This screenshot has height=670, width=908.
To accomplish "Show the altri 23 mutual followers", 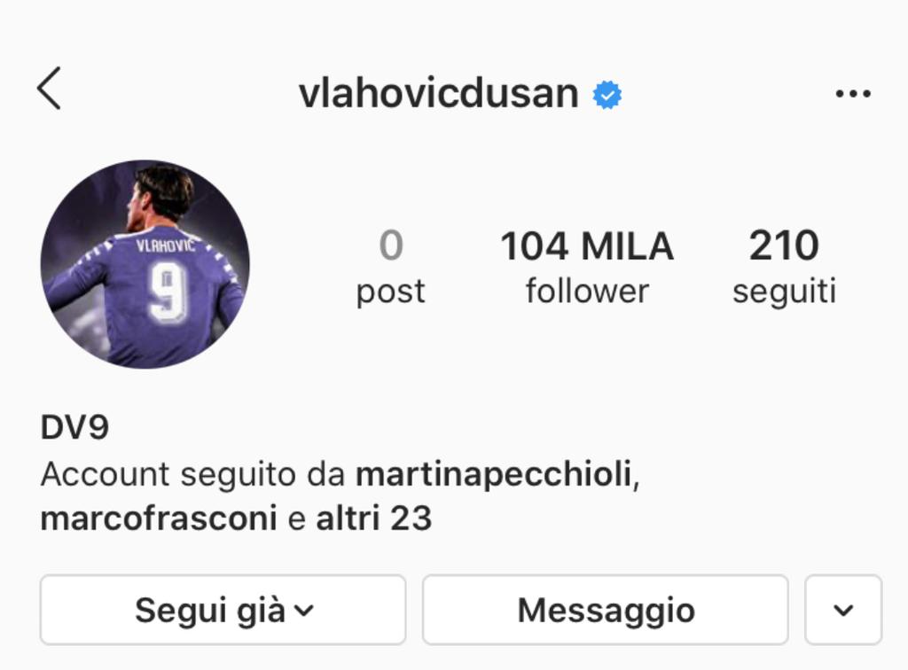I will click(373, 518).
